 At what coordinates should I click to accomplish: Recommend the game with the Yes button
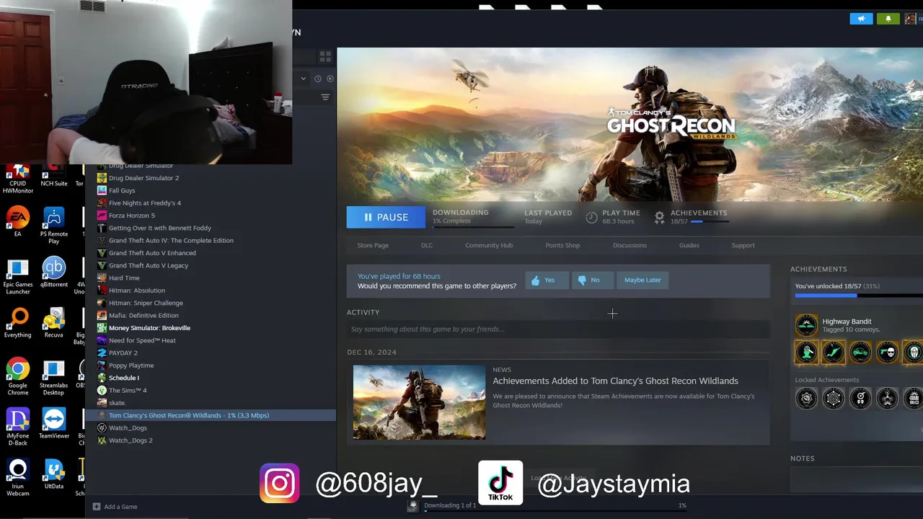point(546,280)
